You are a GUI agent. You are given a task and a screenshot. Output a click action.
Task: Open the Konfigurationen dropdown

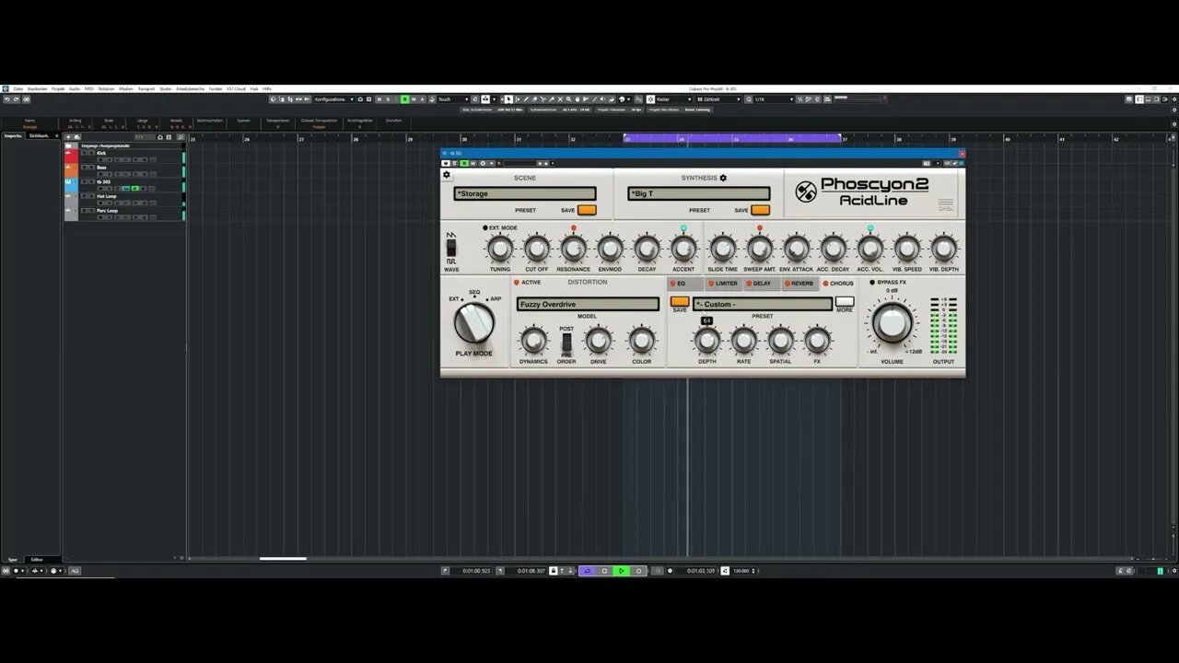pyautogui.click(x=333, y=99)
